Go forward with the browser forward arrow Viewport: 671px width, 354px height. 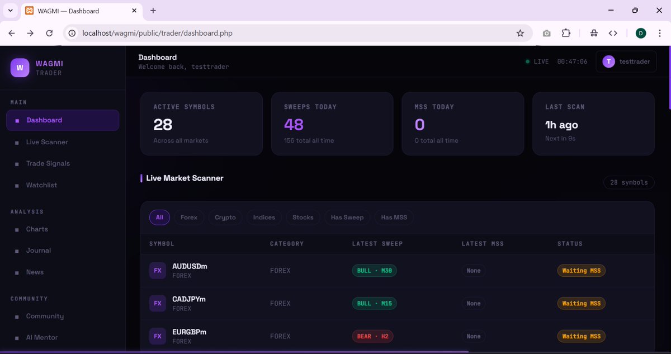click(x=30, y=33)
